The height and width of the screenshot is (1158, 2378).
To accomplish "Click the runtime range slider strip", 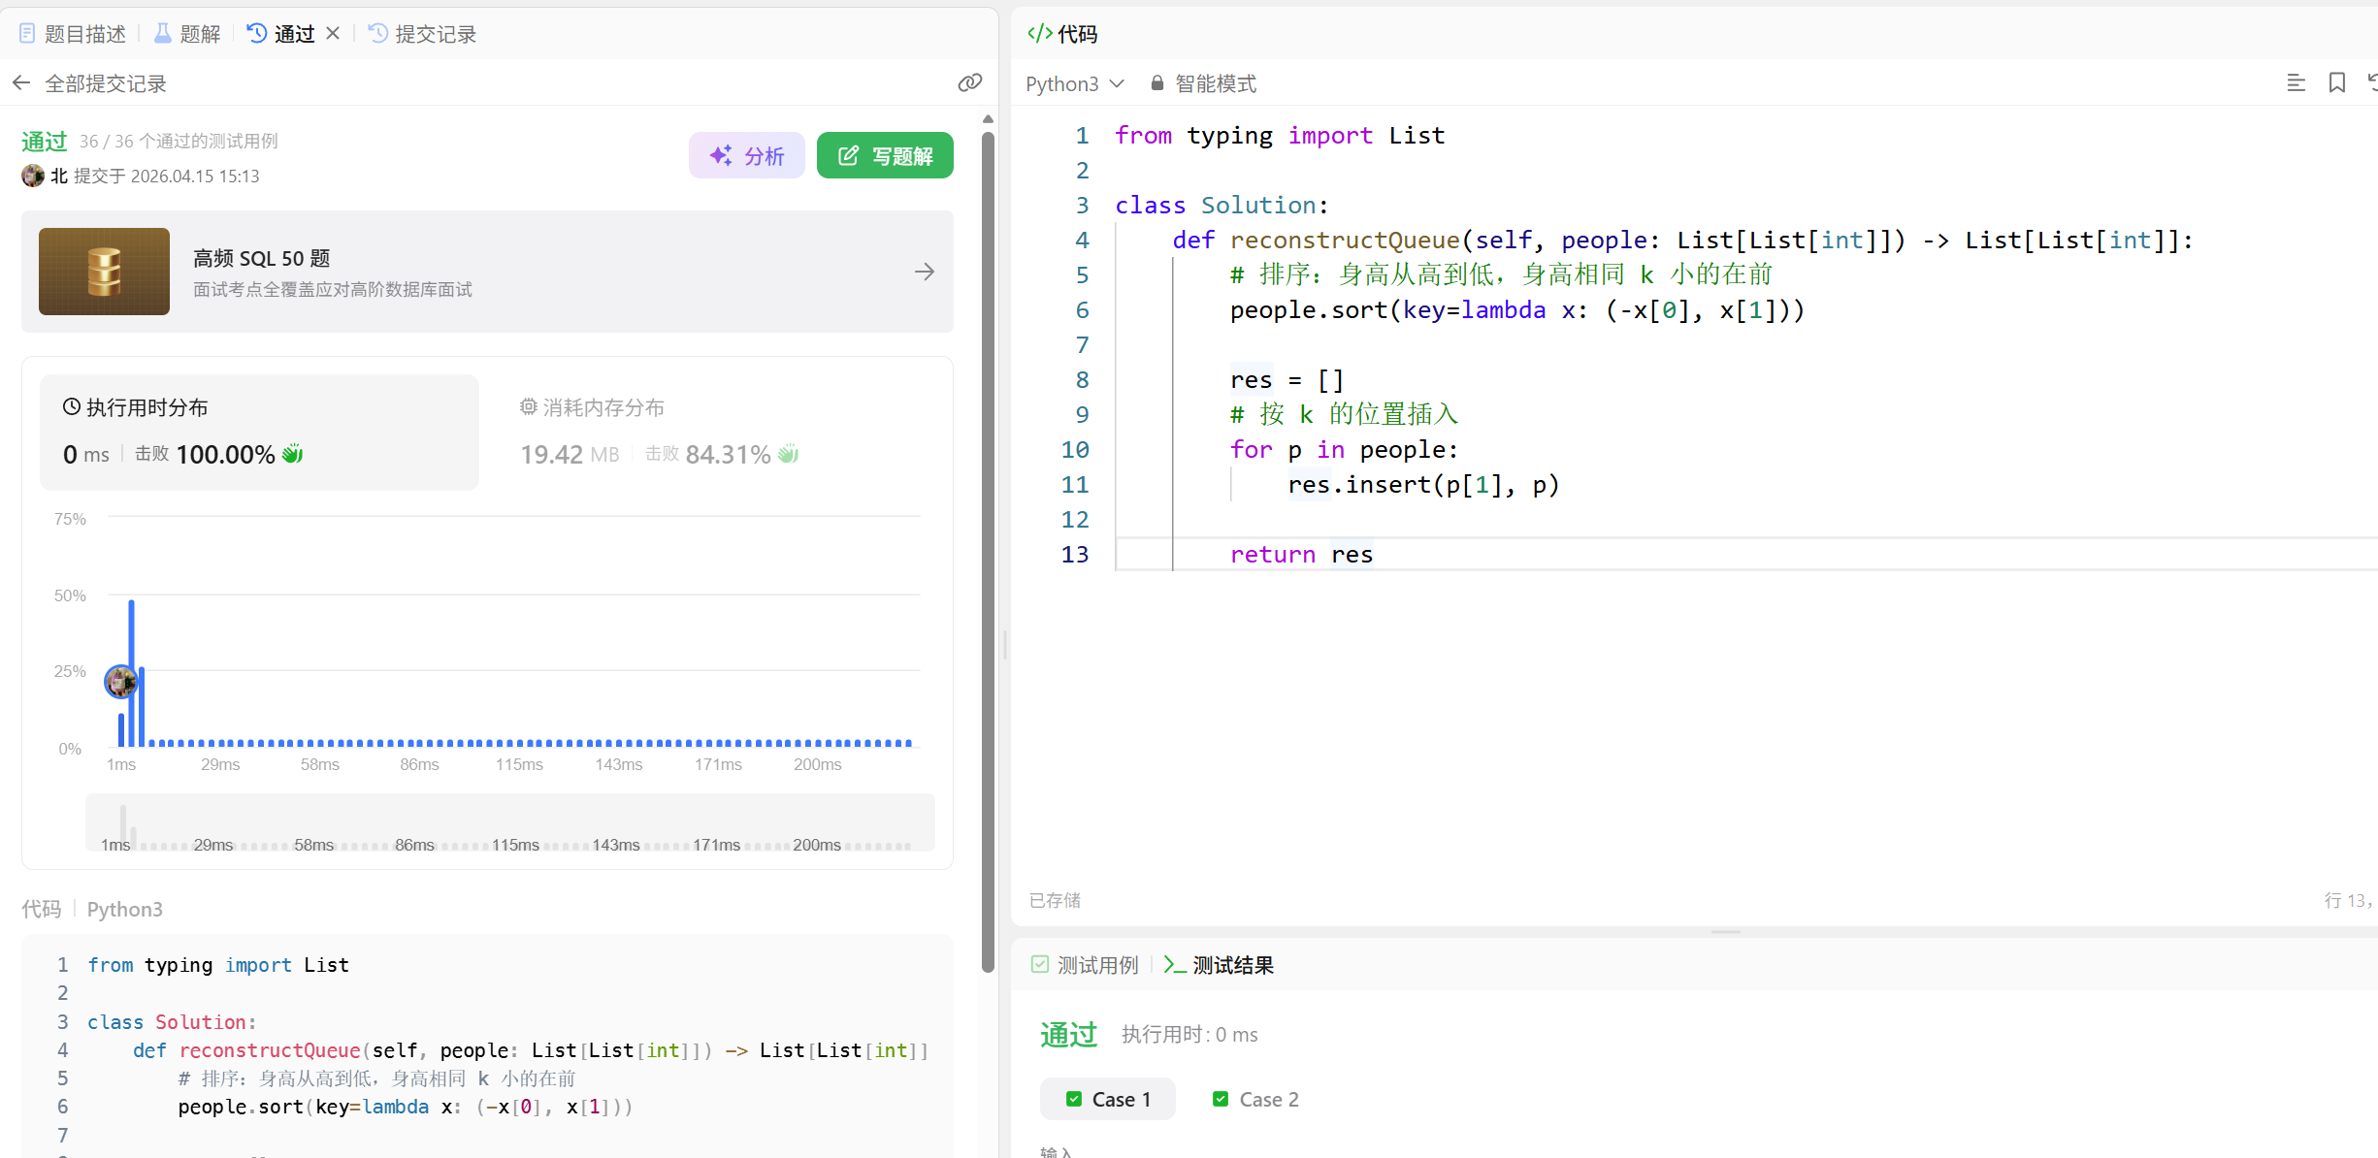I will 510,823.
